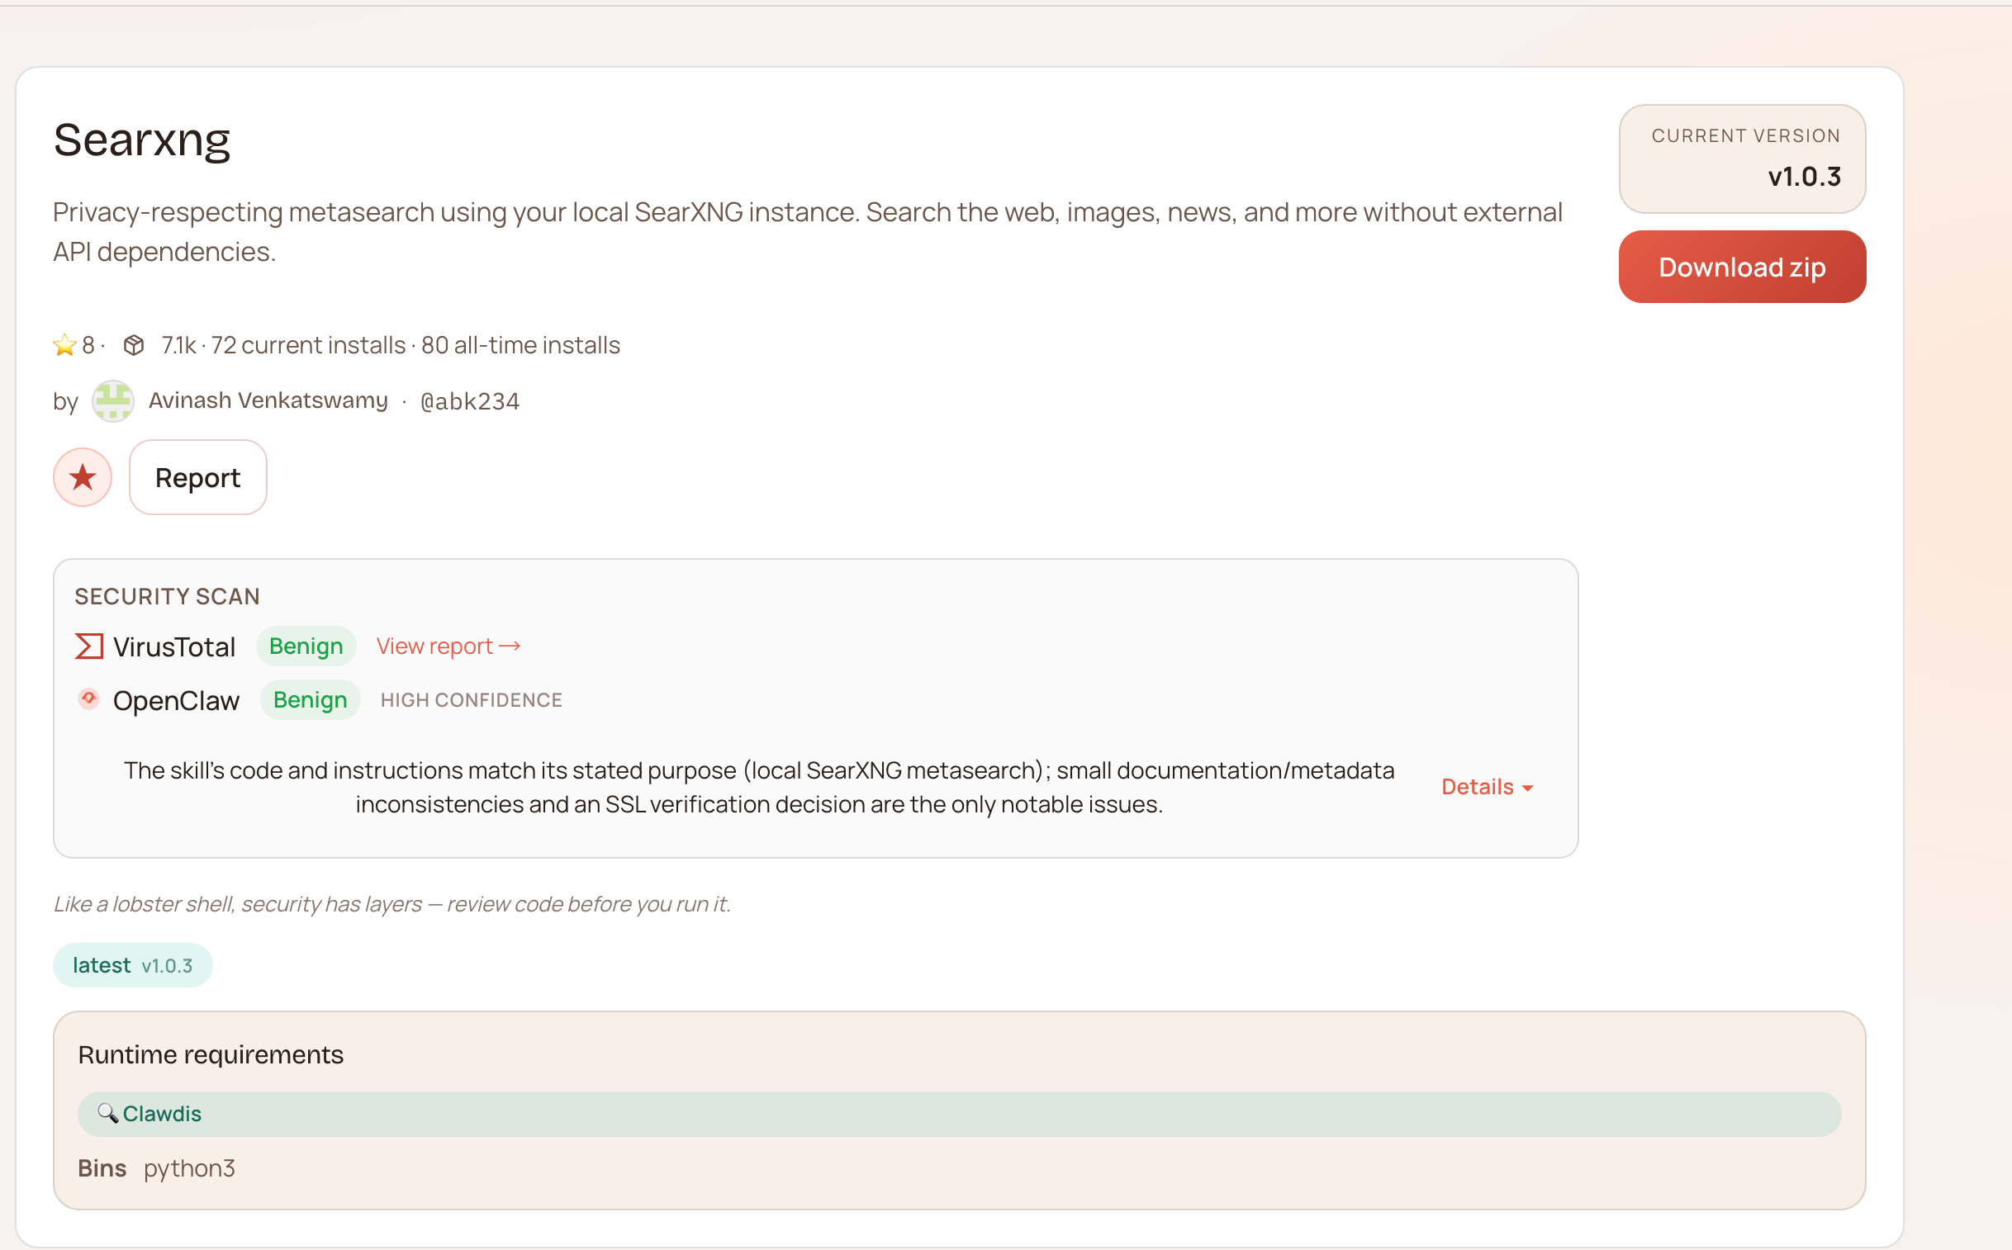Image resolution: width=2012 pixels, height=1250 pixels.
Task: Click the Current Version v1.0.3 box
Action: (x=1742, y=159)
